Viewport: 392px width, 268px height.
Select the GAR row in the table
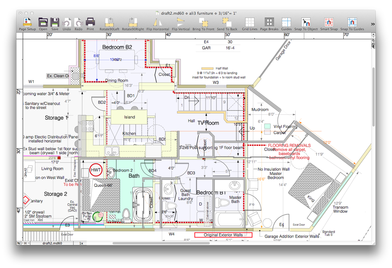point(218,48)
